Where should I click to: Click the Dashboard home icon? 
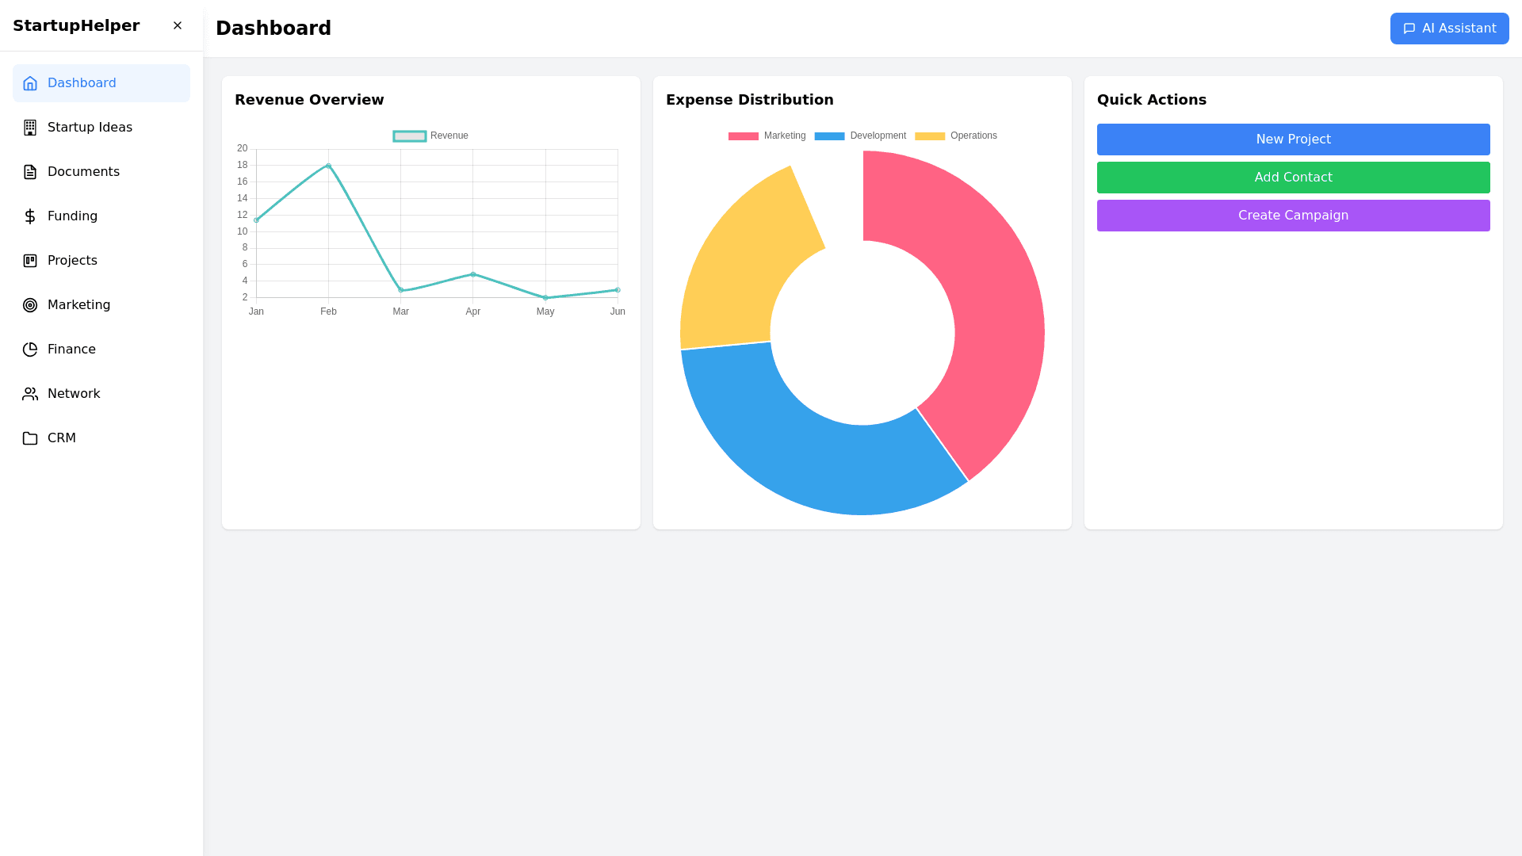point(30,83)
